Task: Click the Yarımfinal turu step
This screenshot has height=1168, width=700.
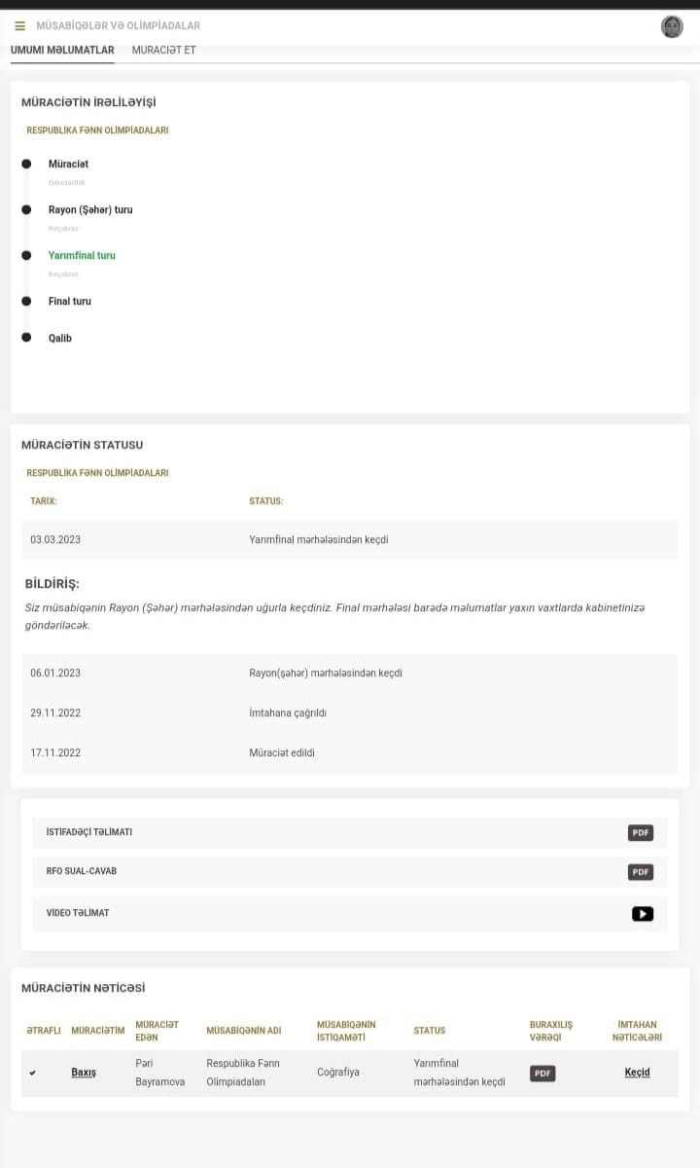Action: click(x=82, y=255)
